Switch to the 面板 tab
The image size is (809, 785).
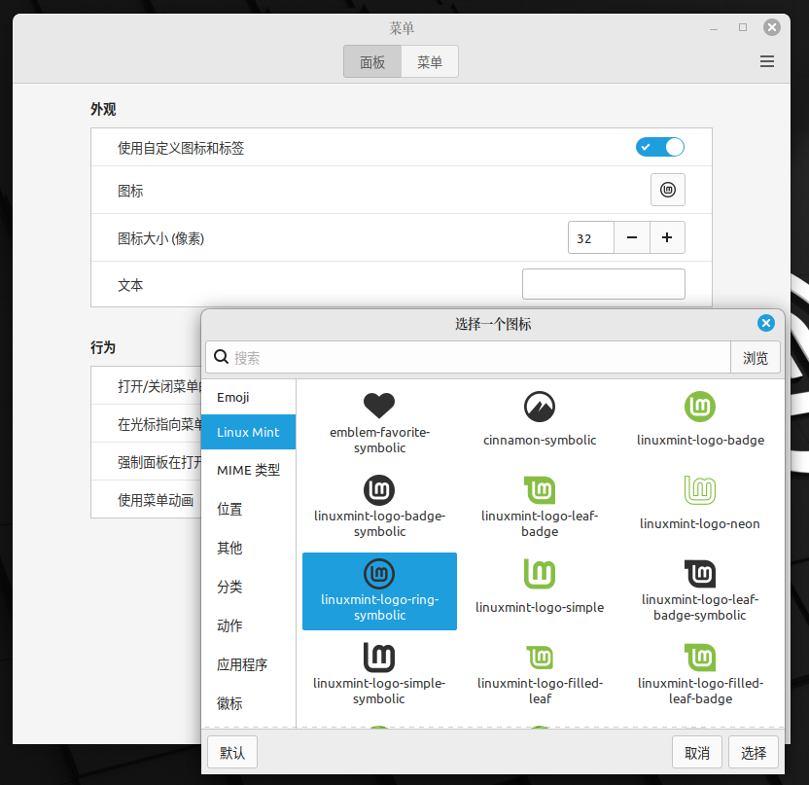[372, 62]
